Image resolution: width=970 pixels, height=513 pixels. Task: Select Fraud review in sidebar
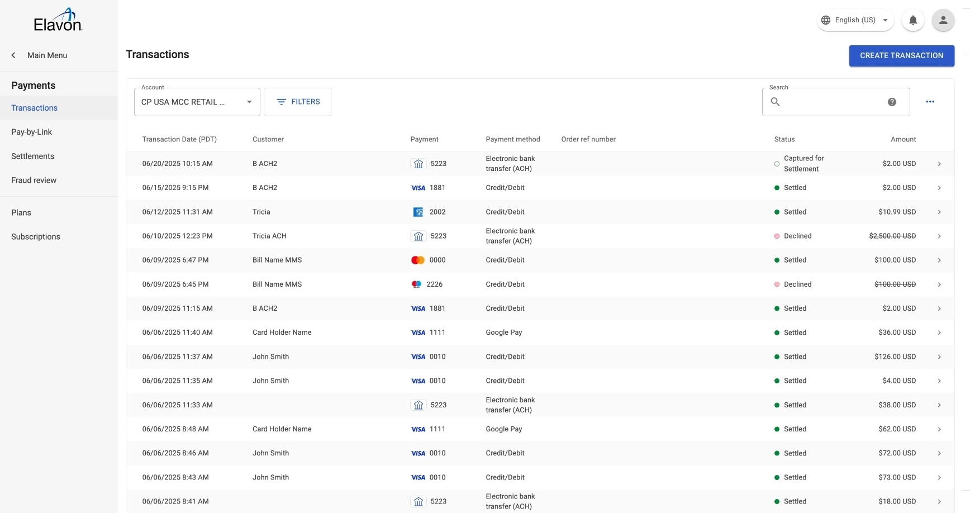pyautogui.click(x=34, y=180)
